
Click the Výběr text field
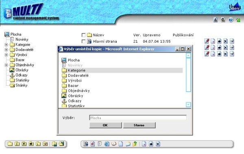click(x=138, y=118)
